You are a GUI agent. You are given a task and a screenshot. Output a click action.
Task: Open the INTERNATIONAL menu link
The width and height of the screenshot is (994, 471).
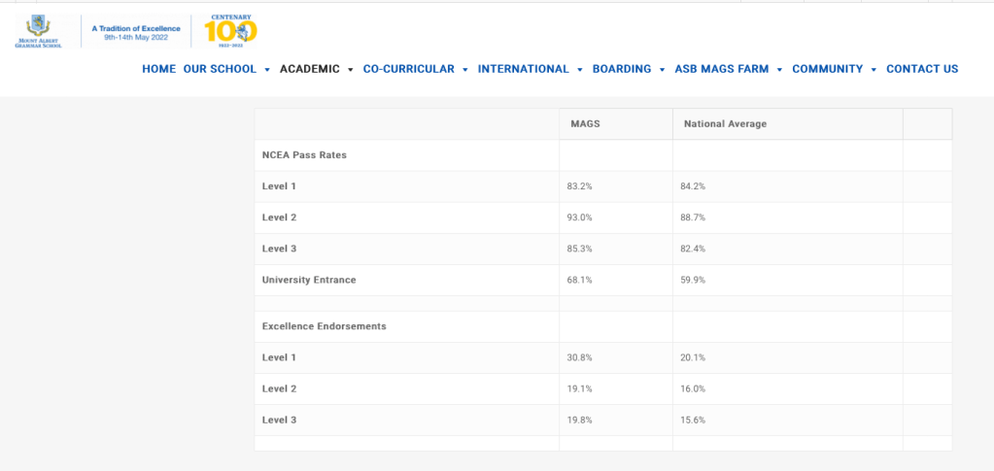click(x=523, y=69)
